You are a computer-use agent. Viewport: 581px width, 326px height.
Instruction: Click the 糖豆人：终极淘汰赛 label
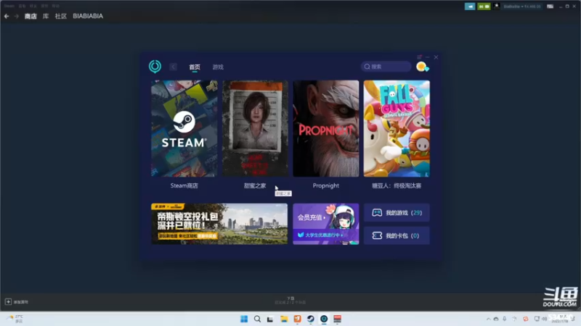(x=397, y=185)
